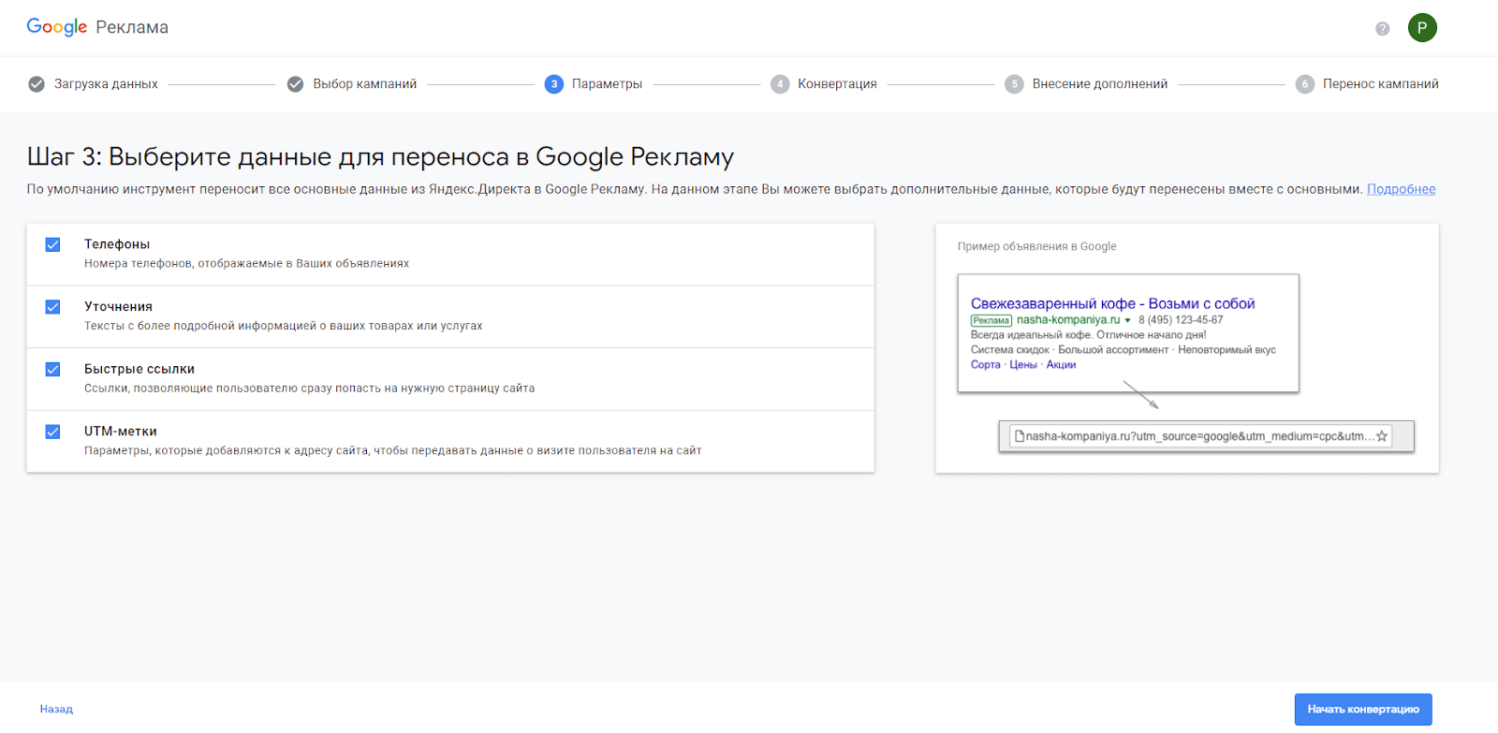The height and width of the screenshot is (733, 1498).
Task: Open the Подробнее link
Action: click(1401, 189)
